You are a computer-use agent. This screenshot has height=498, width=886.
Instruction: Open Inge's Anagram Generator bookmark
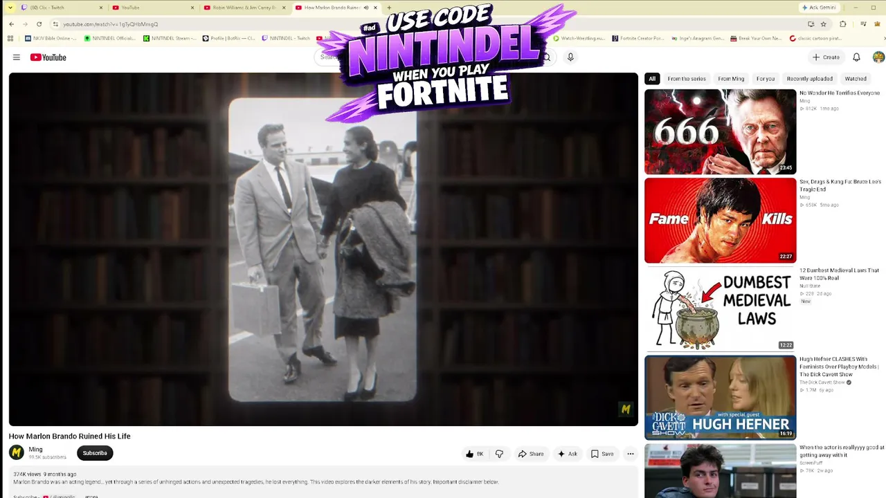(698, 39)
